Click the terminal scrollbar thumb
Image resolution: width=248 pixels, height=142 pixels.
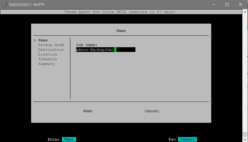coord(245,134)
